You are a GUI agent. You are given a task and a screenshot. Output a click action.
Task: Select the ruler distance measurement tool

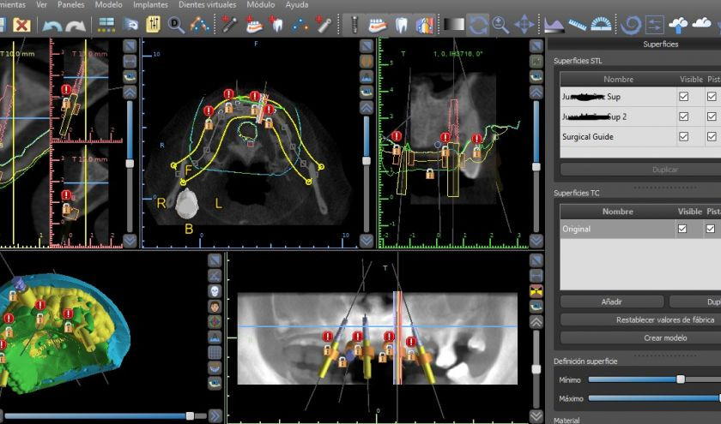pos(579,25)
